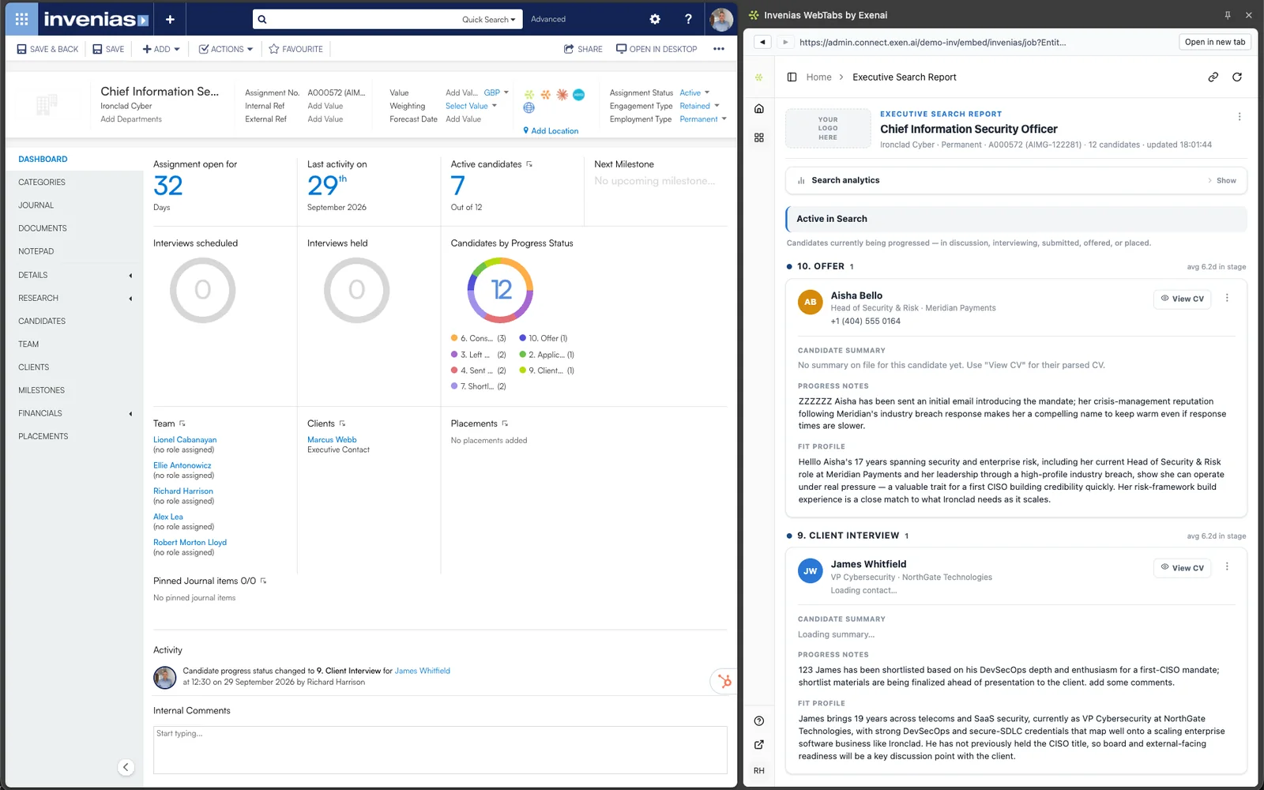Click the blue Salesforce-style cloud icon
The width and height of the screenshot is (1264, 790).
click(578, 94)
